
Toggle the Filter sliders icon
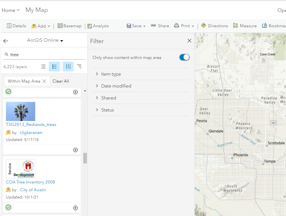click(x=68, y=66)
